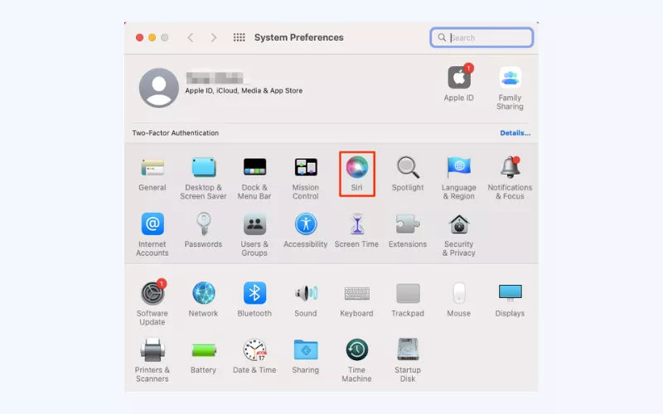Open Mission Control preferences
Viewport: 663px width, 414px height.
306,178
